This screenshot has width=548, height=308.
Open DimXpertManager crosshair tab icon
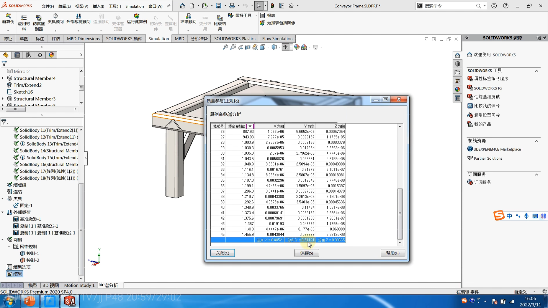40,55
